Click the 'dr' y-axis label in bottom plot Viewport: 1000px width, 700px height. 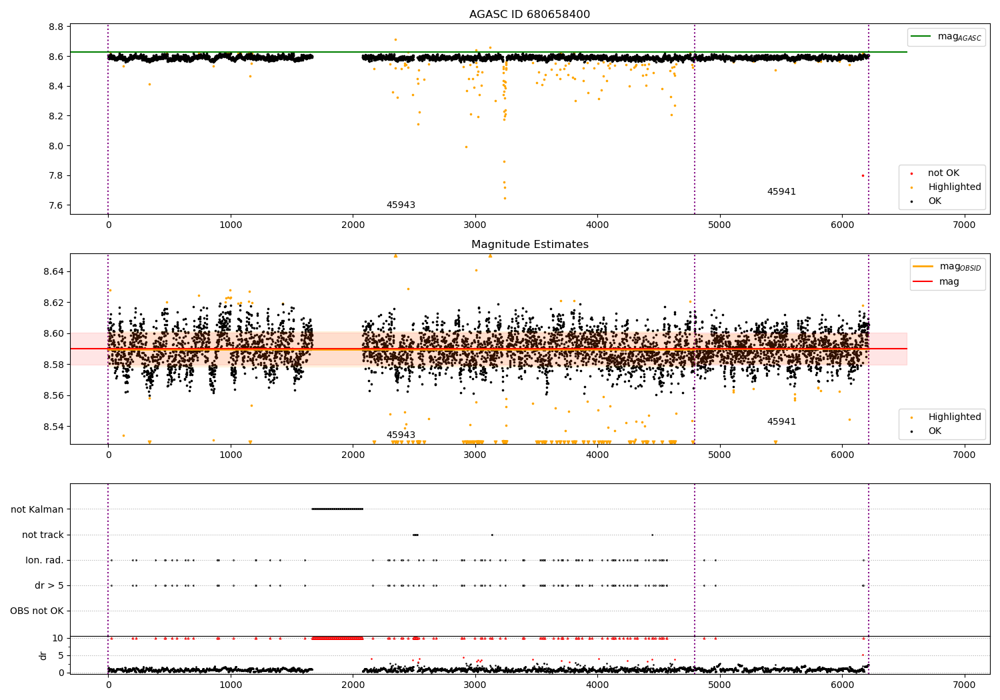(x=43, y=655)
